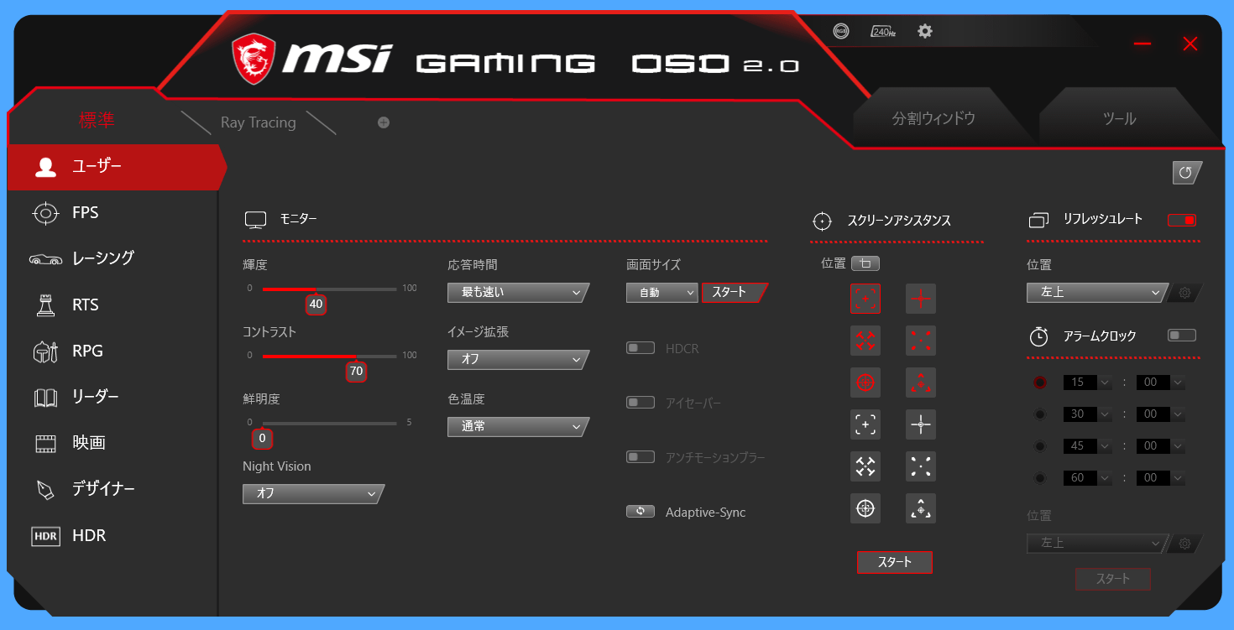The width and height of the screenshot is (1234, 630).
Task: Select the red triangular chevron crosshair
Action: pos(921,383)
